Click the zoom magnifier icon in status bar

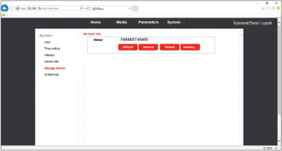coord(264,148)
